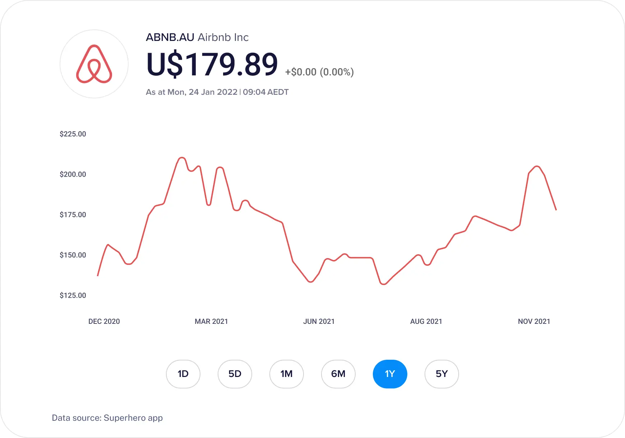Click the NOV 2021 axis marker
The height and width of the screenshot is (438, 625).
534,321
